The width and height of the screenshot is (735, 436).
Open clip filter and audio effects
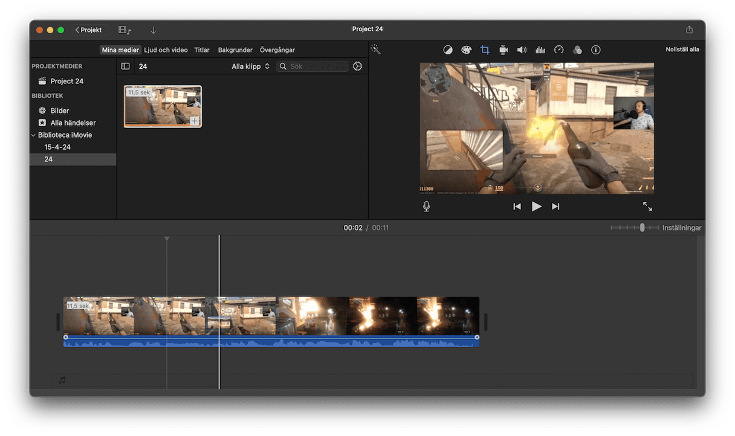click(x=577, y=50)
